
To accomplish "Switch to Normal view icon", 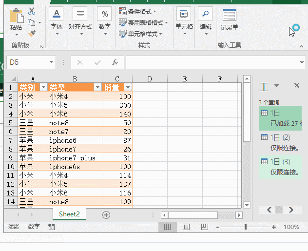I will 167,227.
